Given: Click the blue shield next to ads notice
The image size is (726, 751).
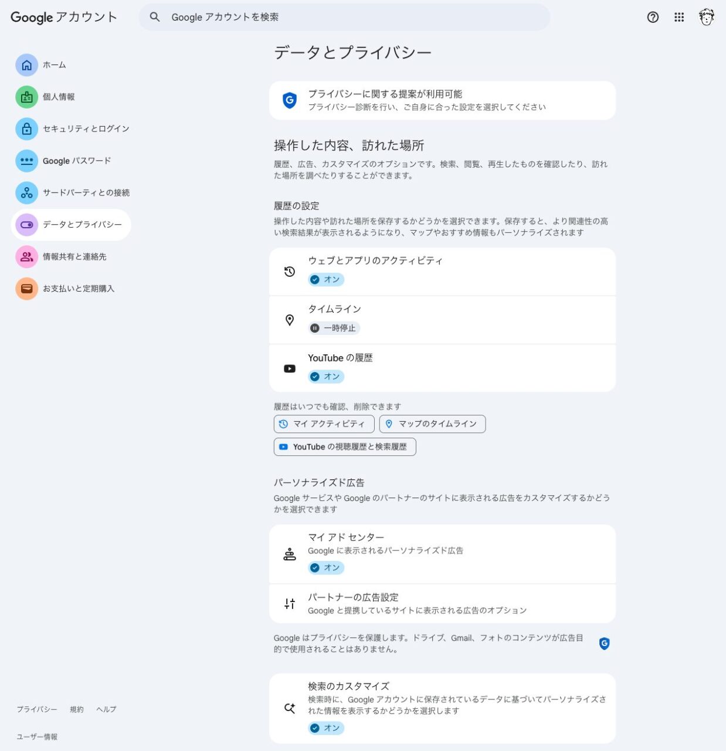Looking at the screenshot, I should (604, 644).
